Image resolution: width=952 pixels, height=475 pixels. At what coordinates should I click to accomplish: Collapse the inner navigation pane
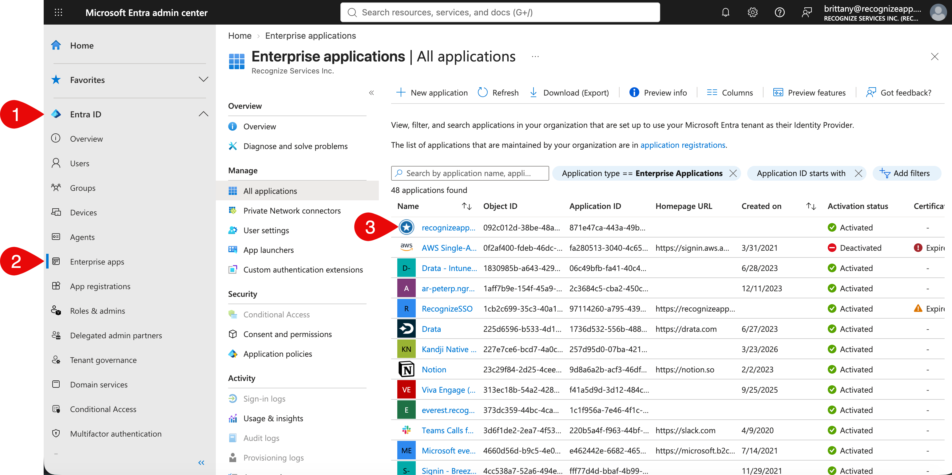pyautogui.click(x=371, y=93)
